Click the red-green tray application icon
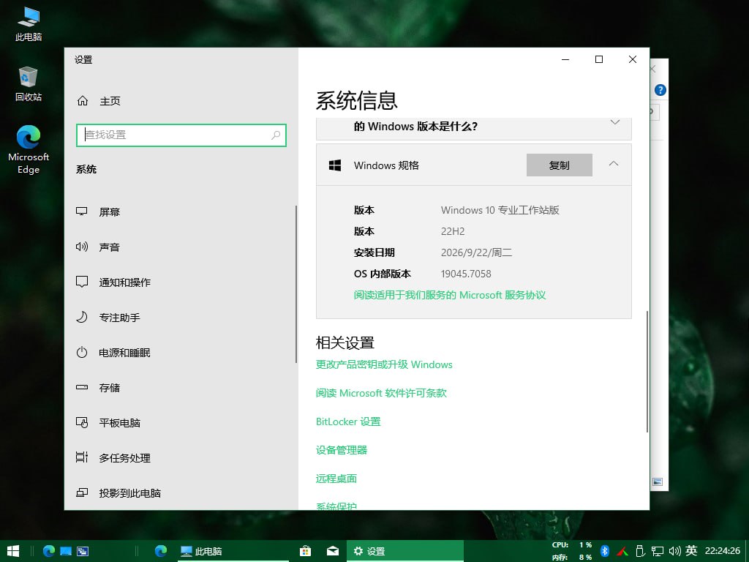The height and width of the screenshot is (562, 749). pos(622,552)
